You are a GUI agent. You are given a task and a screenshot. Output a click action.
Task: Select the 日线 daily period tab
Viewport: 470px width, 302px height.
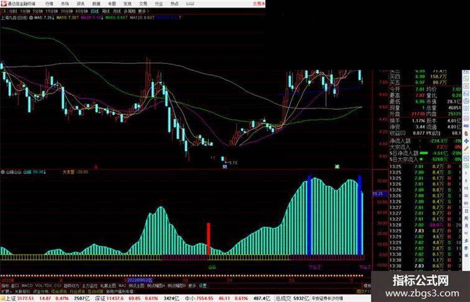94,11
